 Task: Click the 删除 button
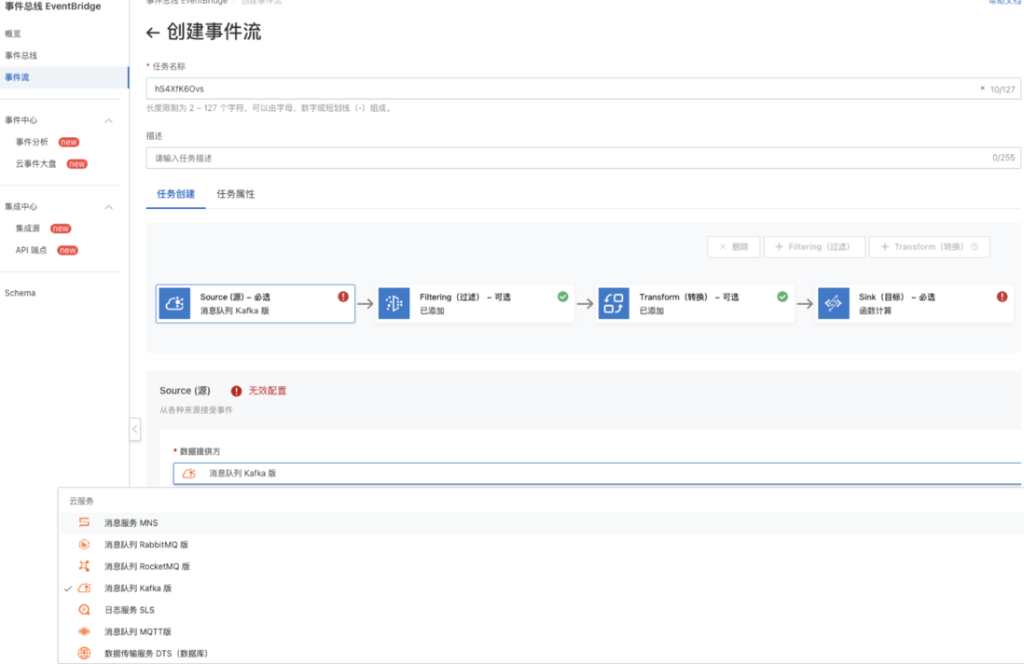(733, 247)
